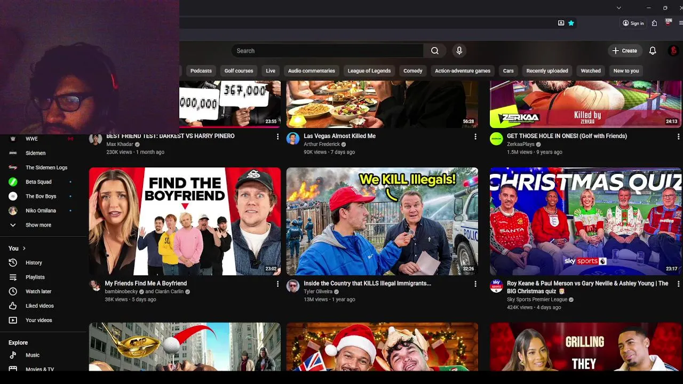
Task: Open Ciarán Carlin channel name link
Action: coord(169,291)
